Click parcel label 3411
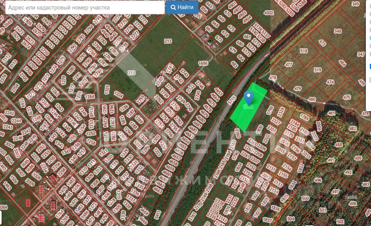Screen dimensions: 371x226 pyautogui.click(x=157, y=215)
